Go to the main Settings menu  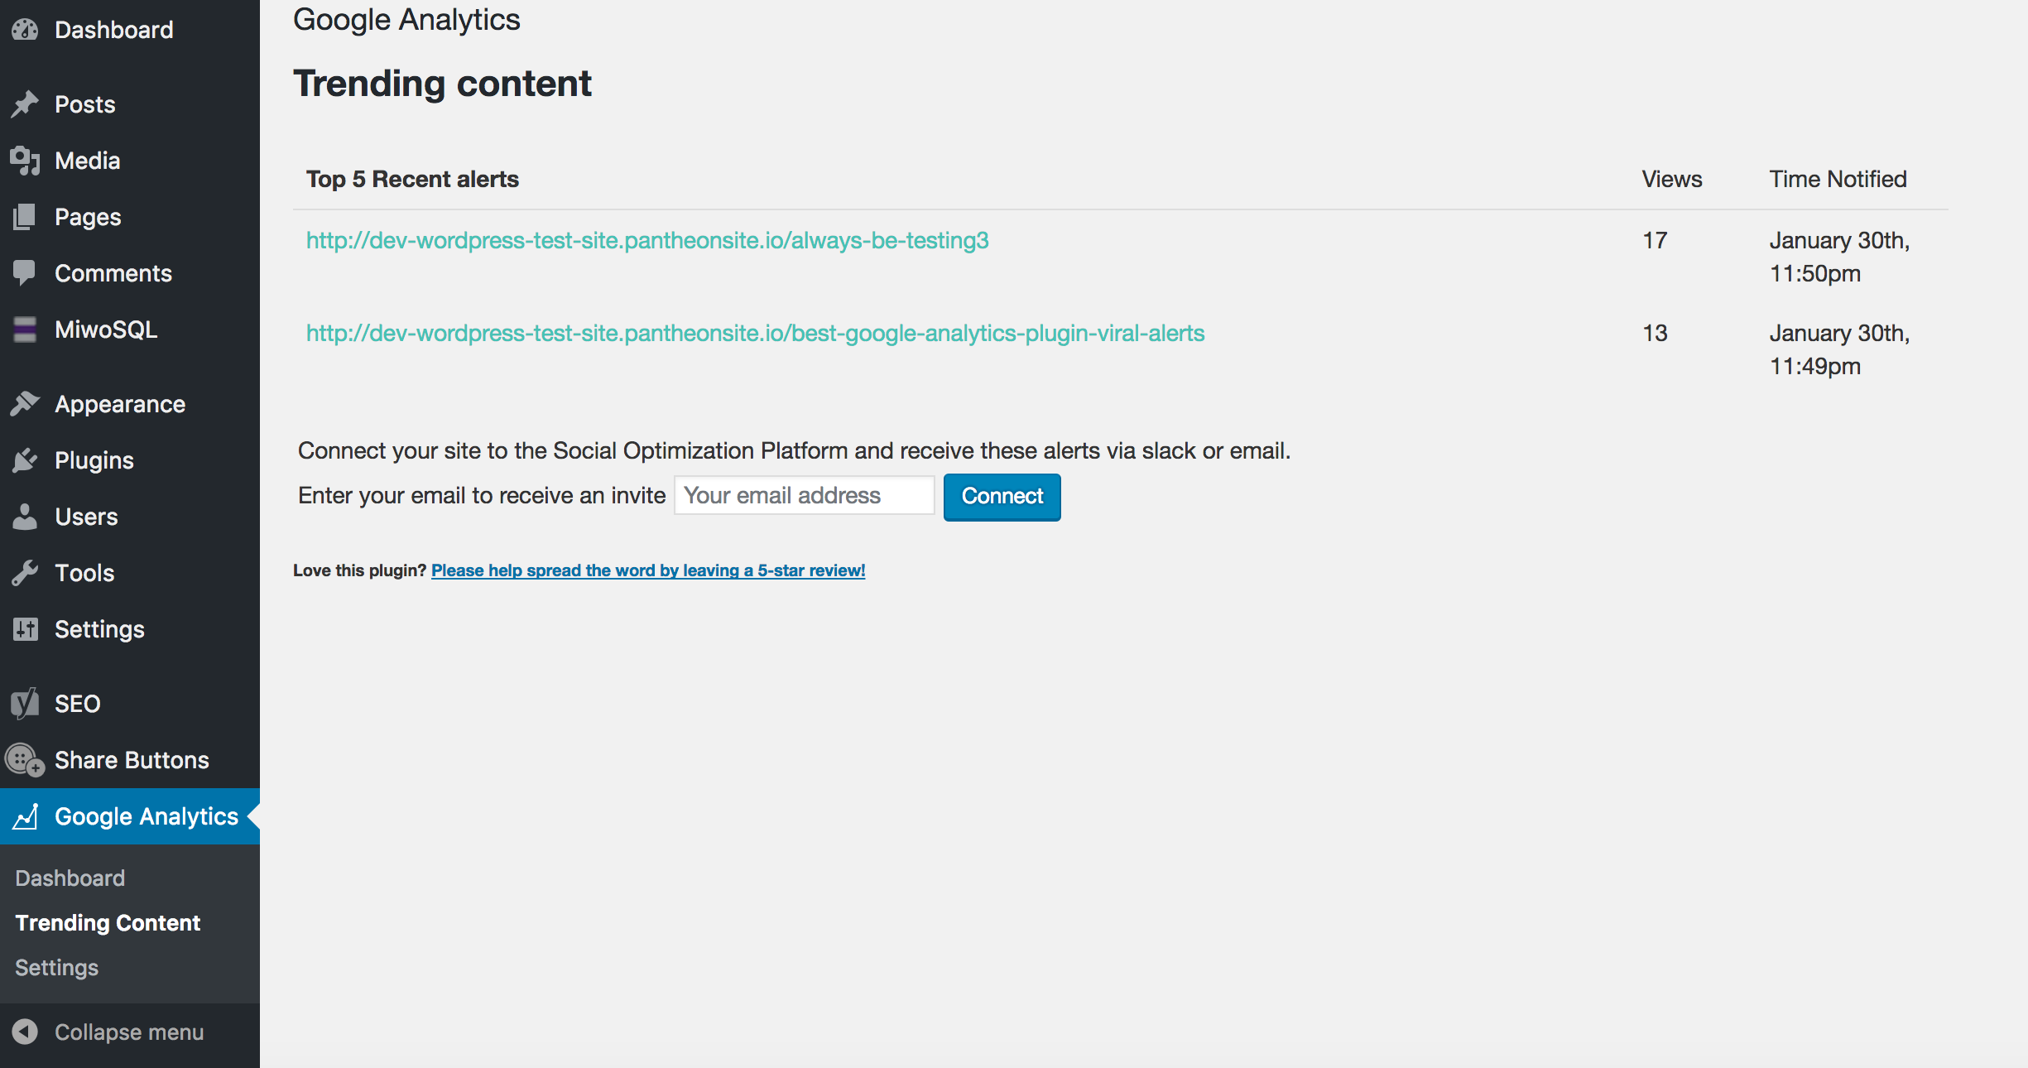coord(99,629)
